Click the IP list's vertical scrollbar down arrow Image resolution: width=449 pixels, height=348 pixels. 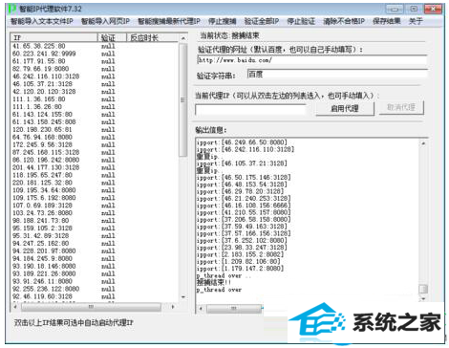tap(183, 297)
